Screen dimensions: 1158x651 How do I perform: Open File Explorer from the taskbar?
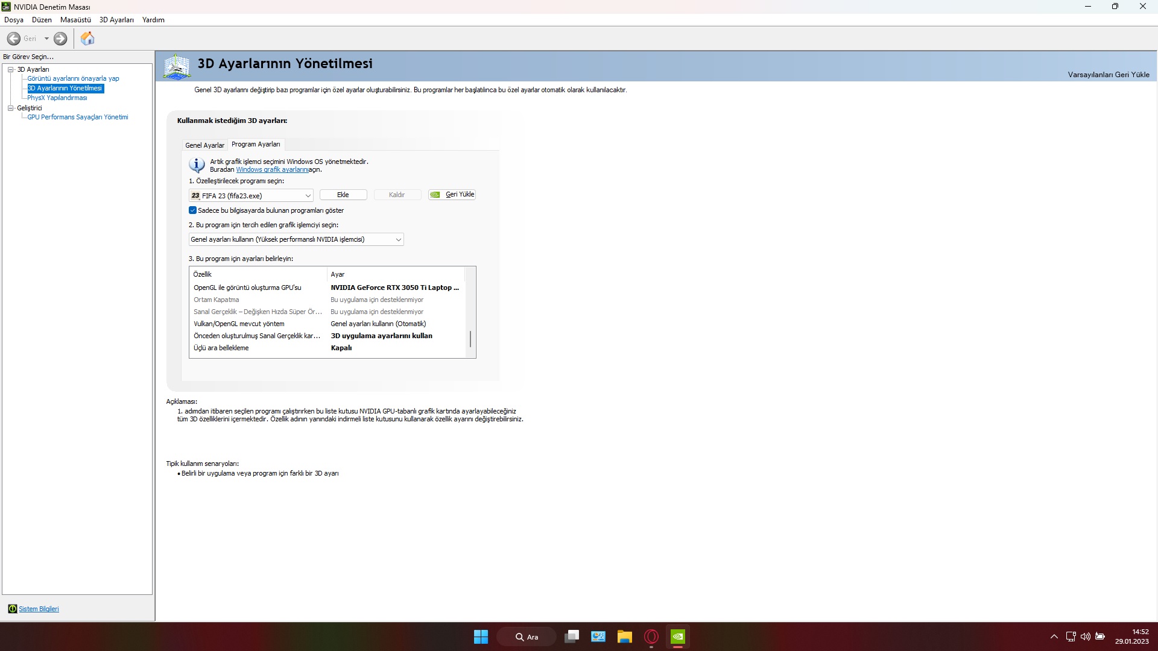pos(625,637)
